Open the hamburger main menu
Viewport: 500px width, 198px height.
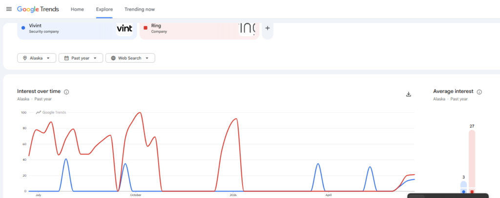pos(9,9)
